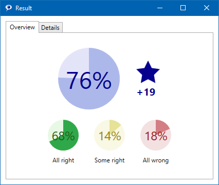This screenshot has height=185, width=219.
Task: Click the All right label
Action: 63,160
